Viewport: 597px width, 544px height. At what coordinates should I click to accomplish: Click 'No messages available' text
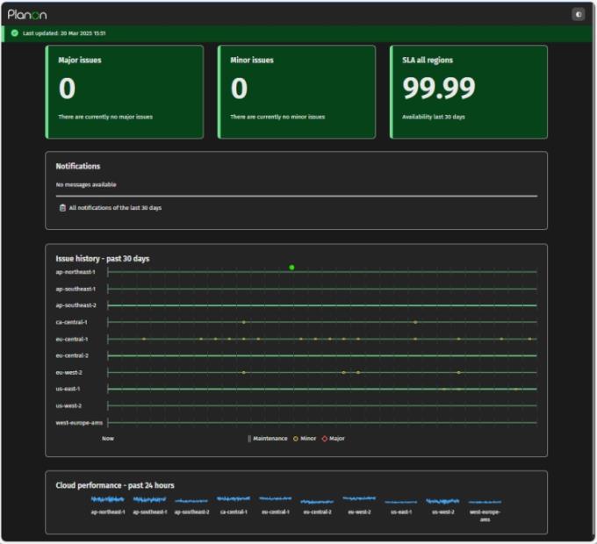pyautogui.click(x=86, y=184)
